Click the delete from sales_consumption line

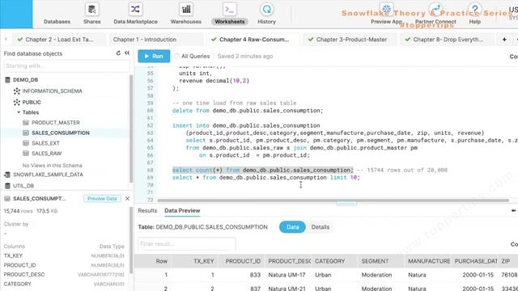[x=248, y=111]
